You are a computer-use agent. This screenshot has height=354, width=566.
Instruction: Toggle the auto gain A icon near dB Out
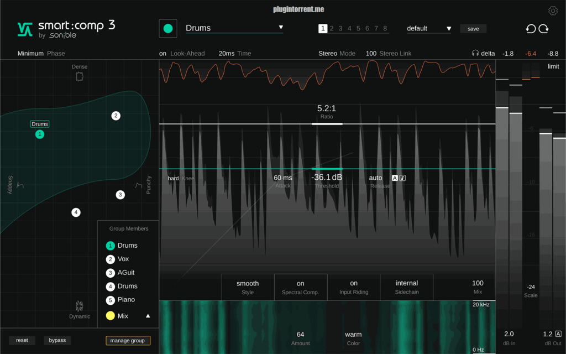click(x=558, y=334)
